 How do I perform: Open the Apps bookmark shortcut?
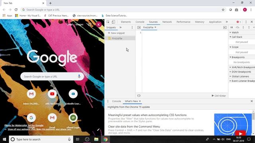point(8,15)
